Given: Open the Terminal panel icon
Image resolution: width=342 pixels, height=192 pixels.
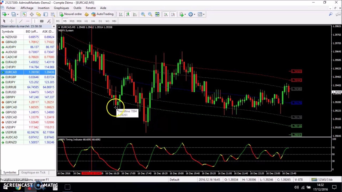Looking at the screenshot, I should click(x=46, y=14).
